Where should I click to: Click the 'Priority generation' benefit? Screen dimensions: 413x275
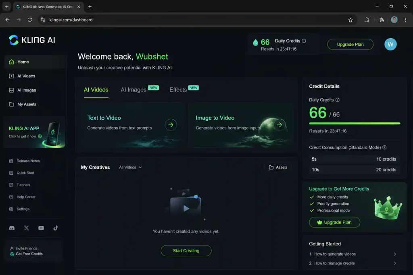click(333, 204)
